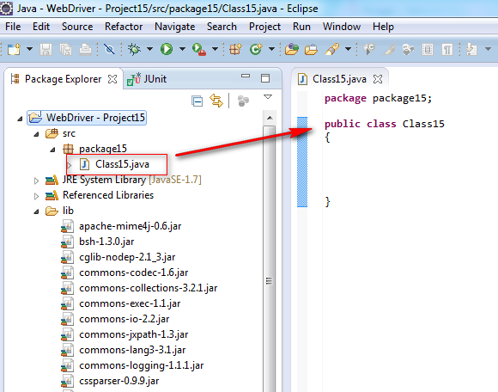The height and width of the screenshot is (392, 498).
Task: Click the Search flashlight icon
Action: pyautogui.click(x=332, y=49)
